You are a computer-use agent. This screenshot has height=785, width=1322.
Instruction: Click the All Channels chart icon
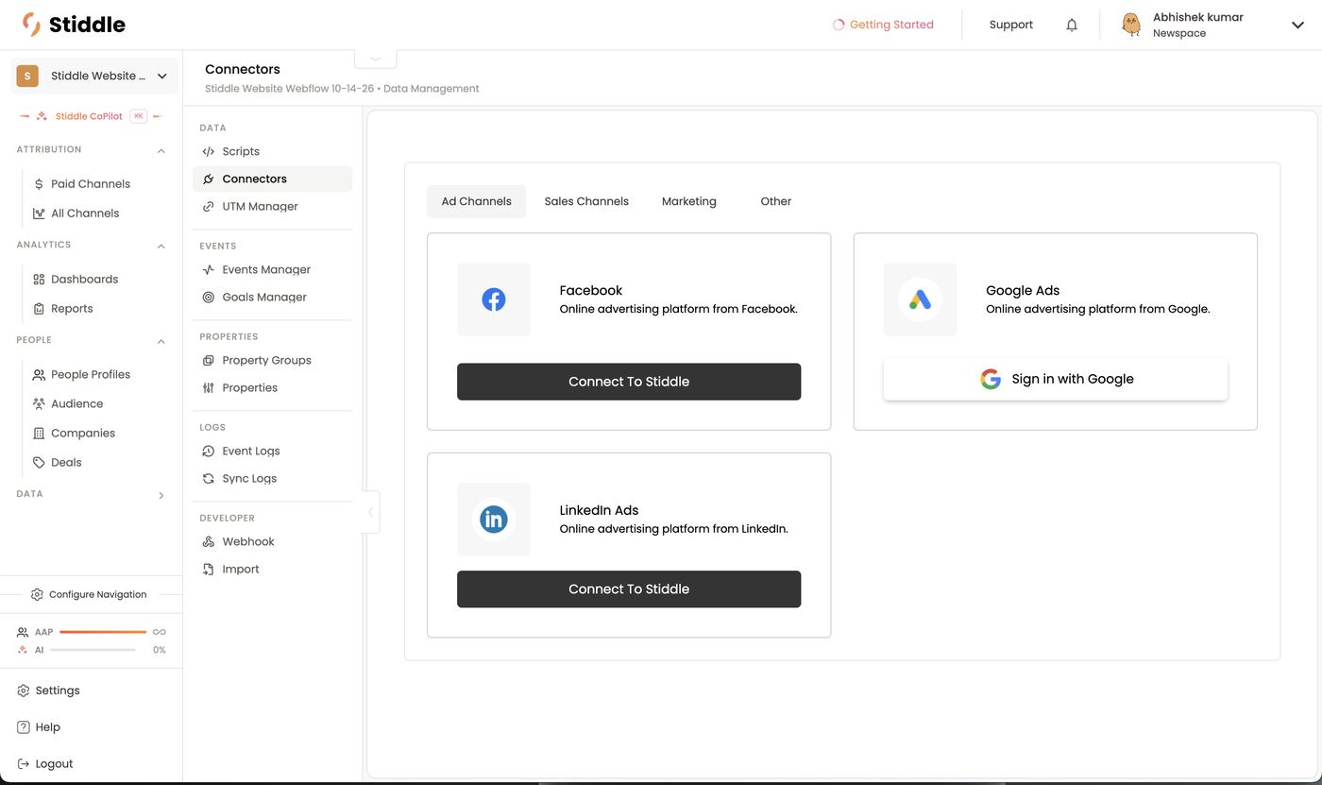(39, 213)
